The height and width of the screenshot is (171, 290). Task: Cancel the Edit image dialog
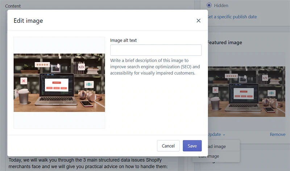pyautogui.click(x=168, y=146)
